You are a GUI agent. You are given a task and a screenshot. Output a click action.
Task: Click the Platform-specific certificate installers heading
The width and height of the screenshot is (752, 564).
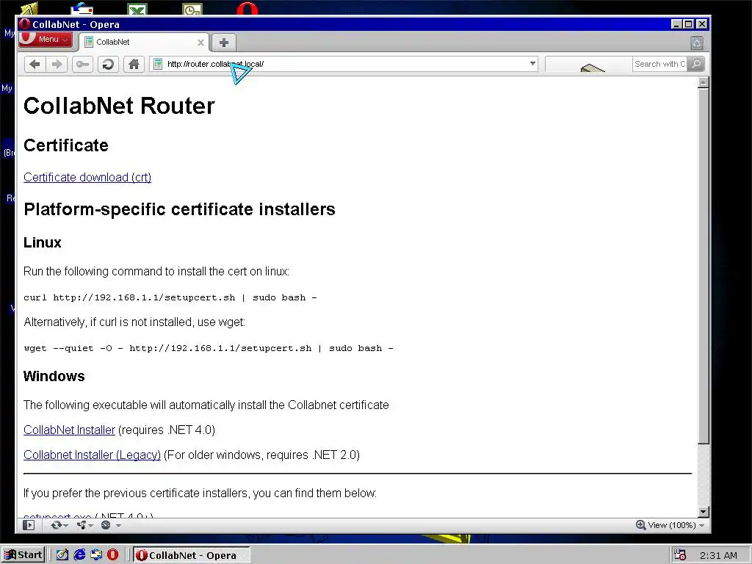[x=179, y=209]
